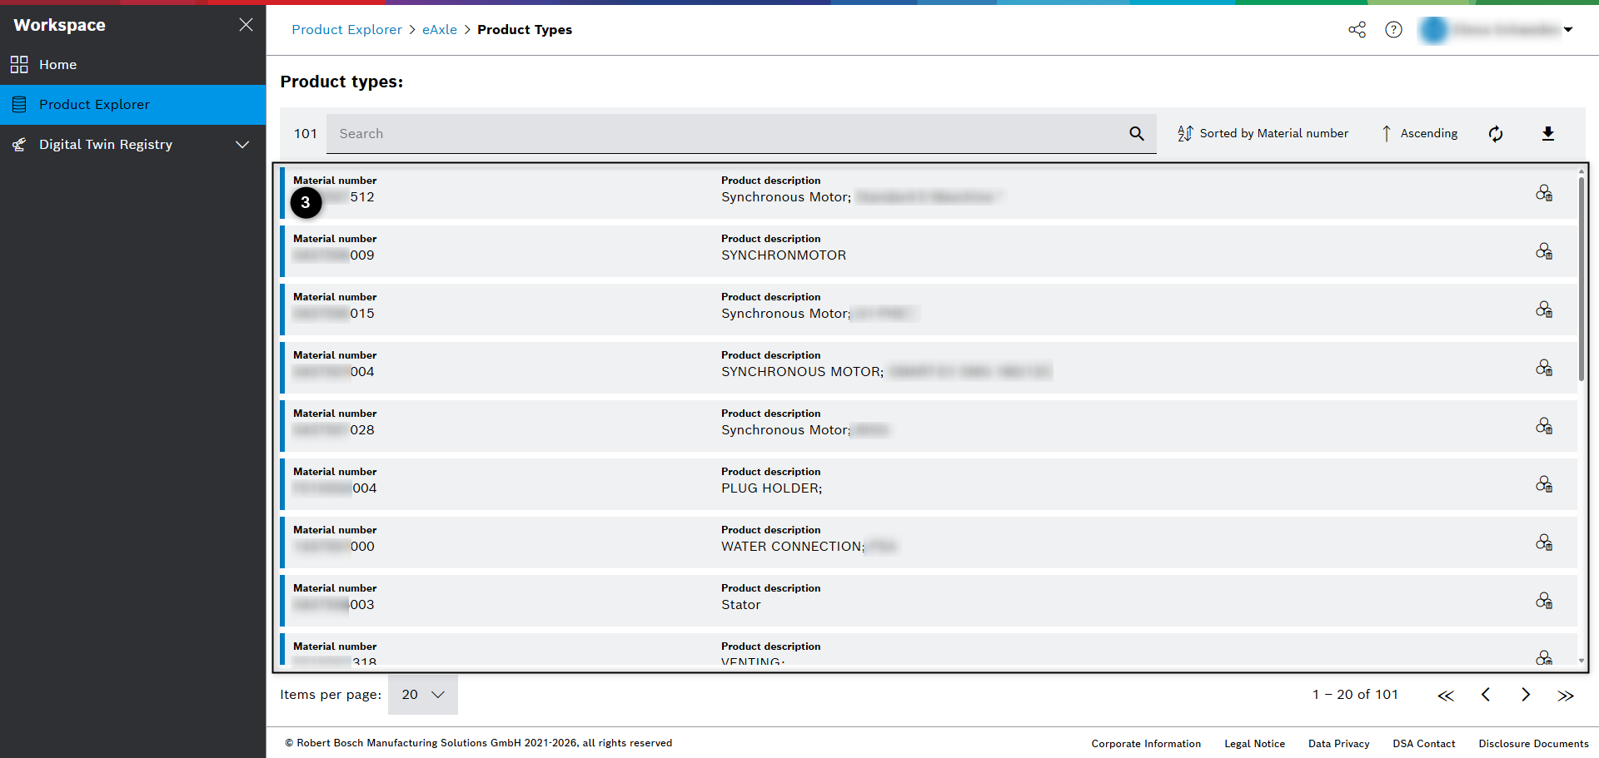The width and height of the screenshot is (1599, 758).
Task: Open instances icon for material 028 row
Action: point(1544,426)
